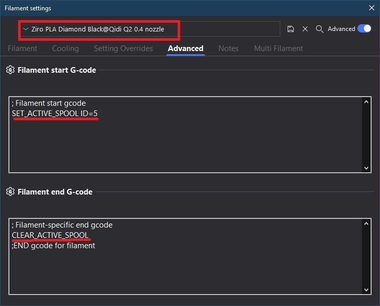Click the Filament end G-code heading

coord(55,191)
